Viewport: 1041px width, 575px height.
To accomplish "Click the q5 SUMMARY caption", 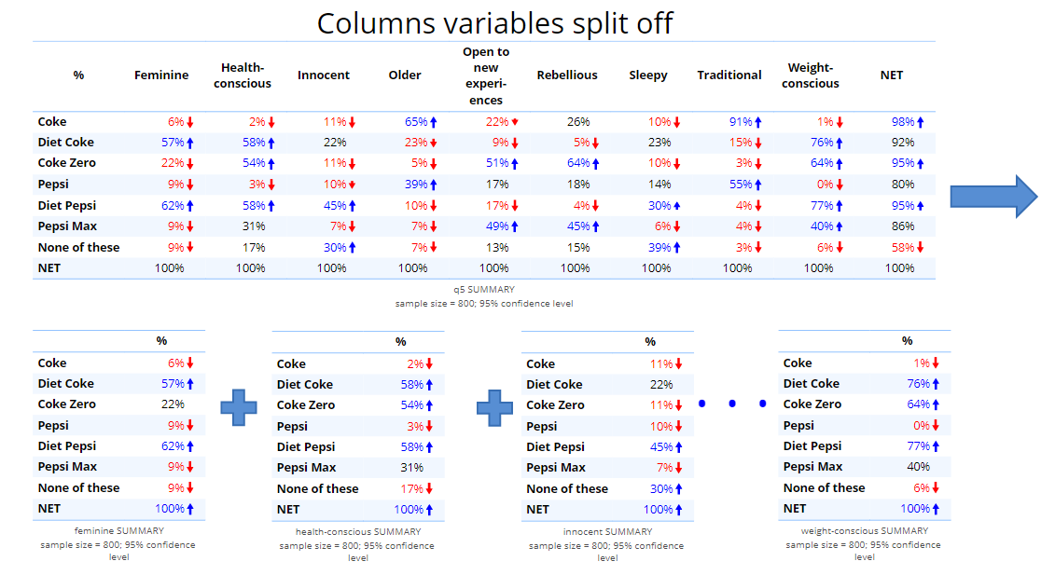I will coord(483,290).
